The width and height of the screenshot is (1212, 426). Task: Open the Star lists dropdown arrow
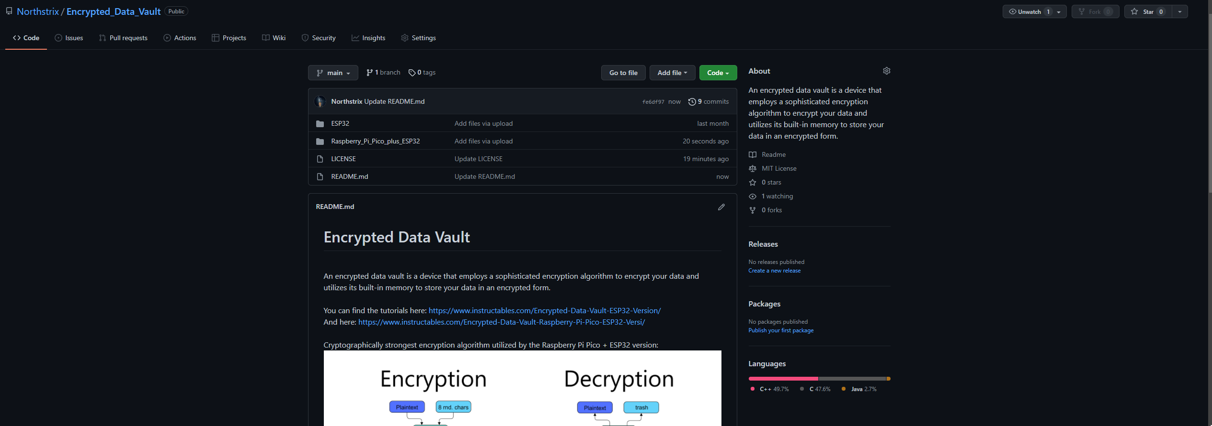pyautogui.click(x=1180, y=11)
